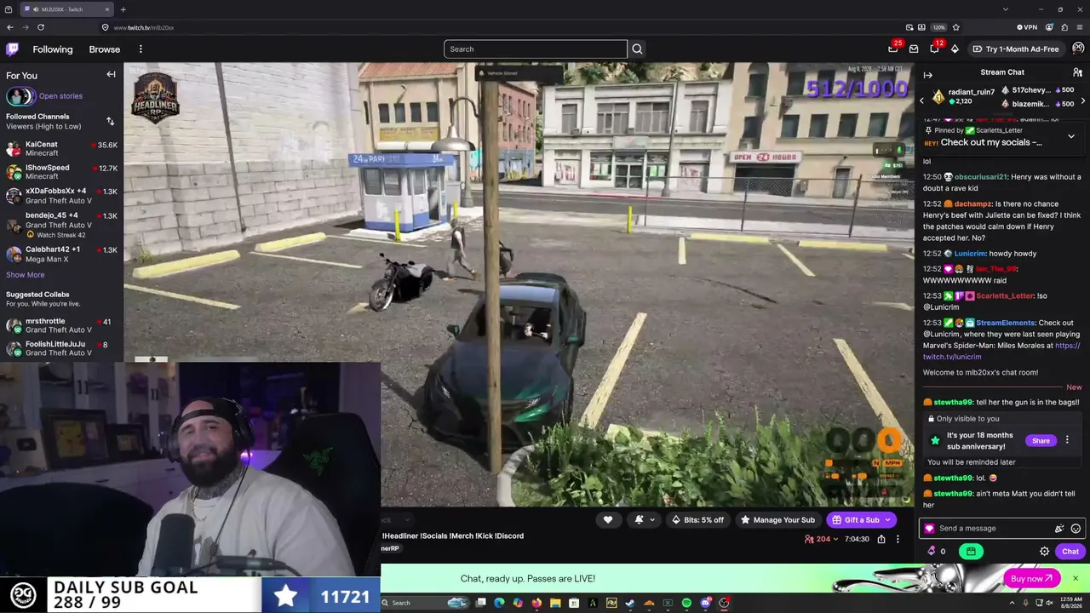Open a new browser tab
The width and height of the screenshot is (1090, 613).
pos(123,9)
